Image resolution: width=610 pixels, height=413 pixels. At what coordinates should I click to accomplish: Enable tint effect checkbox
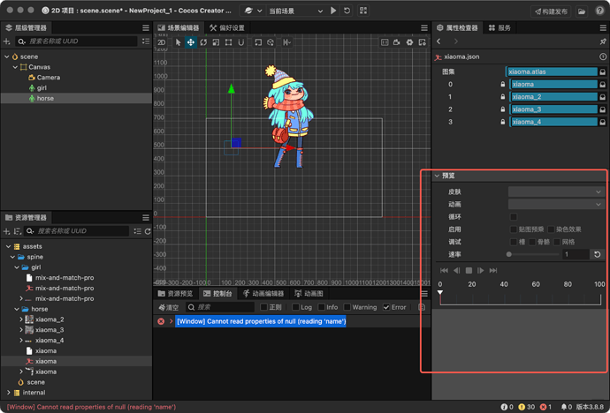tap(551, 229)
